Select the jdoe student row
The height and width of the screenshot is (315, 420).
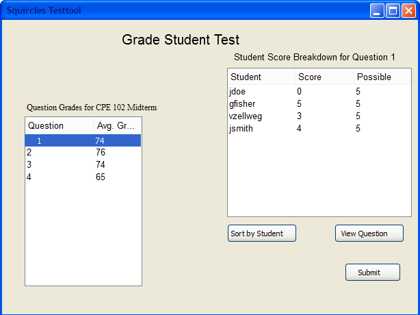pos(319,91)
